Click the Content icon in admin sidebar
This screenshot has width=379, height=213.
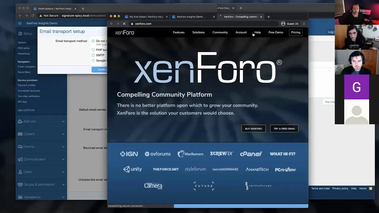tap(20, 134)
